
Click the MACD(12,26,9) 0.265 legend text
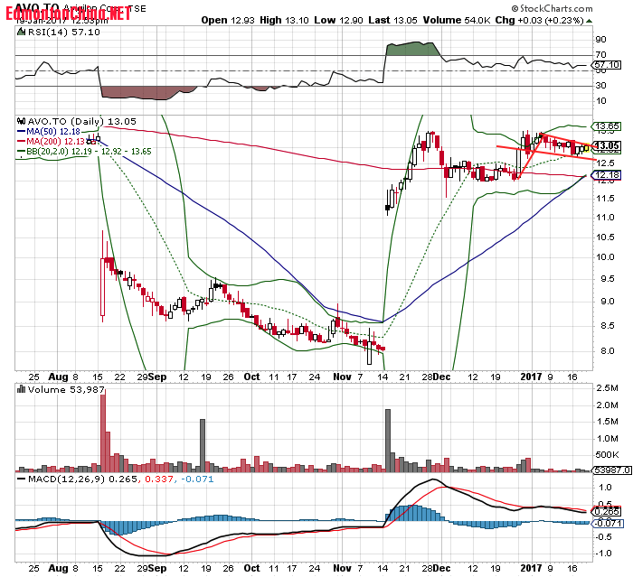point(83,479)
